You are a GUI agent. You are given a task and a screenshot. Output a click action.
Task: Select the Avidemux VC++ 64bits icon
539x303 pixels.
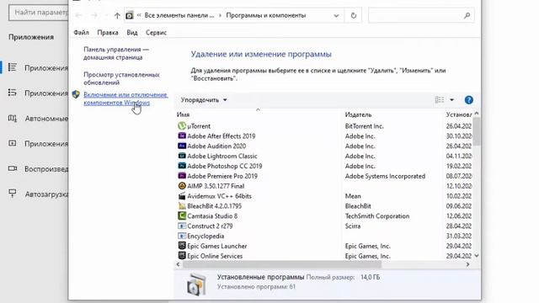click(x=182, y=196)
